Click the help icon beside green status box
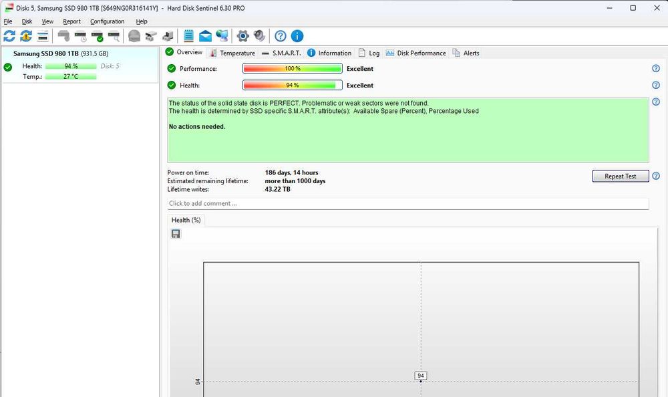668x397 pixels. (656, 102)
